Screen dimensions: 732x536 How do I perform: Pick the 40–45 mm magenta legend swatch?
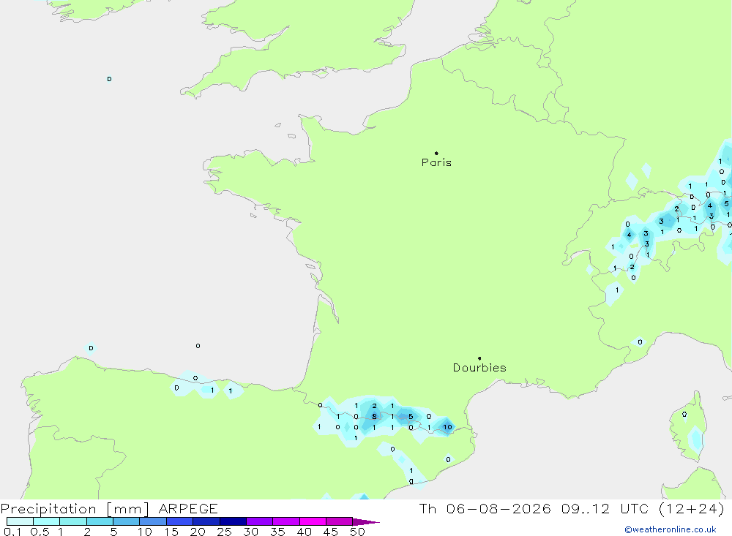[x=313, y=521]
